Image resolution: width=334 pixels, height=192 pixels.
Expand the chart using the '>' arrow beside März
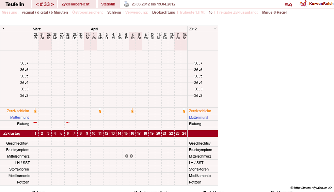pyautogui.click(x=3, y=28)
